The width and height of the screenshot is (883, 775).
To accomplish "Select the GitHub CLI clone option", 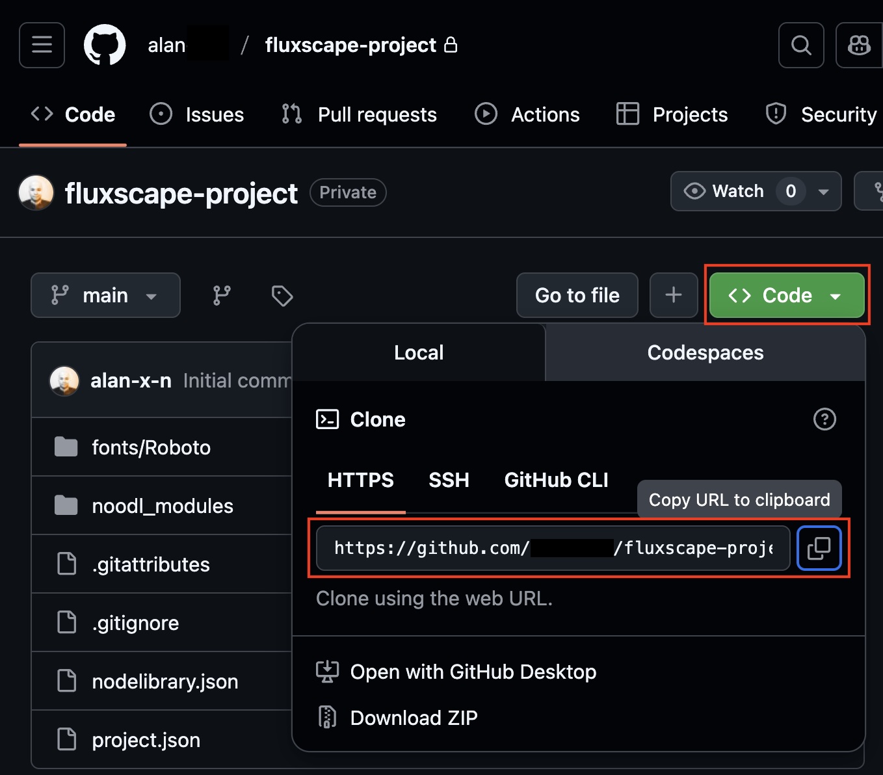I will pos(556,480).
